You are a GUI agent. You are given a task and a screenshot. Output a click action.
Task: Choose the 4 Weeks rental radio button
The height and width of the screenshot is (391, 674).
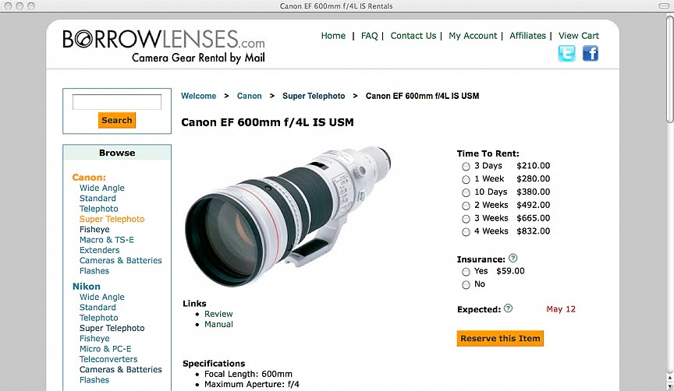(466, 232)
